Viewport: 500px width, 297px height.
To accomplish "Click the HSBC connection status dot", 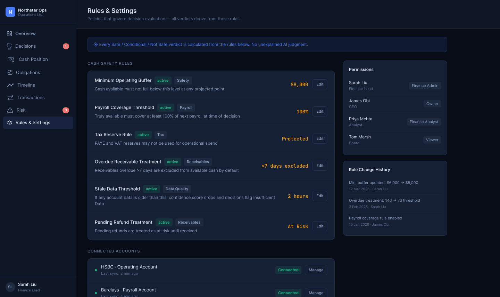I will [96, 270].
